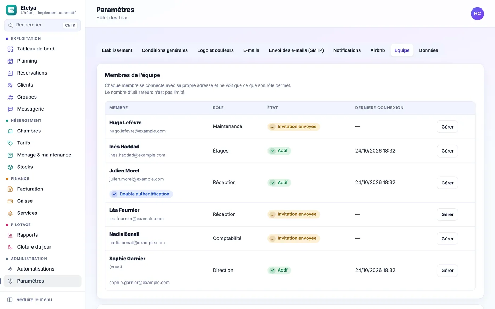495x309 pixels.
Task: Click the Caisse card icon
Action: 10,201
